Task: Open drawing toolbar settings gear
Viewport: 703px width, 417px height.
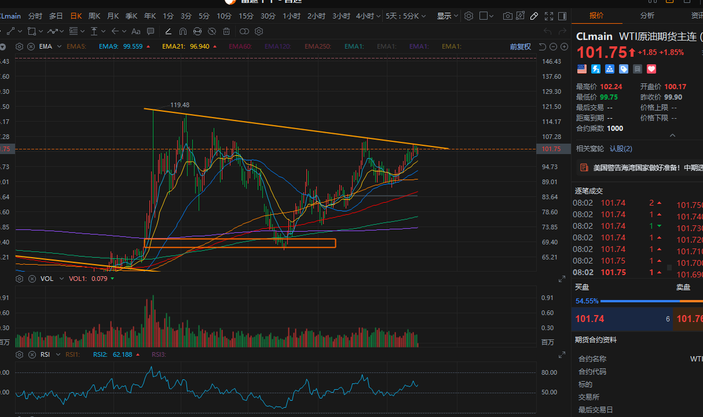Action: pyautogui.click(x=258, y=31)
